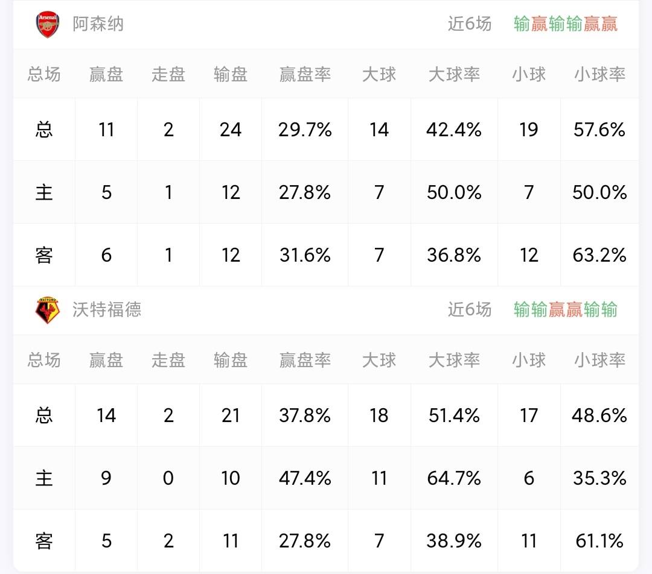Image resolution: width=652 pixels, height=574 pixels.
Task: Tap the Watford club crest icon
Action: [48, 311]
